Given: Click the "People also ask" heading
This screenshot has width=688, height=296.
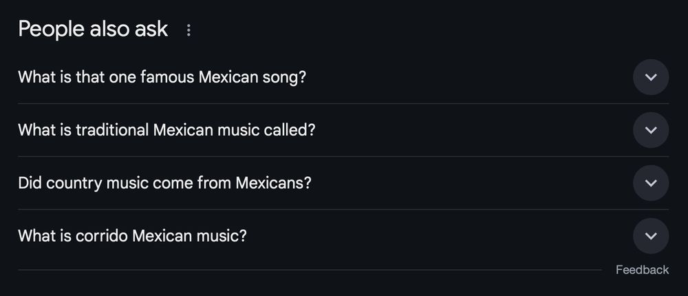Looking at the screenshot, I should tap(93, 30).
